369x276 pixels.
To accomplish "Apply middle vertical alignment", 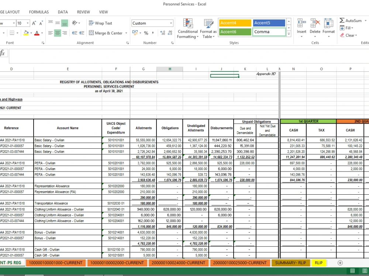I will tap(58, 23).
